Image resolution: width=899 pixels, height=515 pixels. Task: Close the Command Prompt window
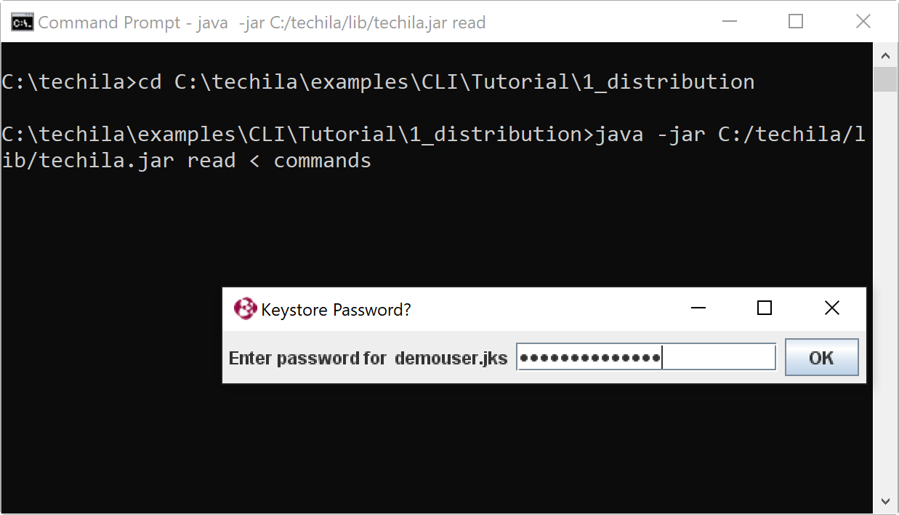pos(863,22)
